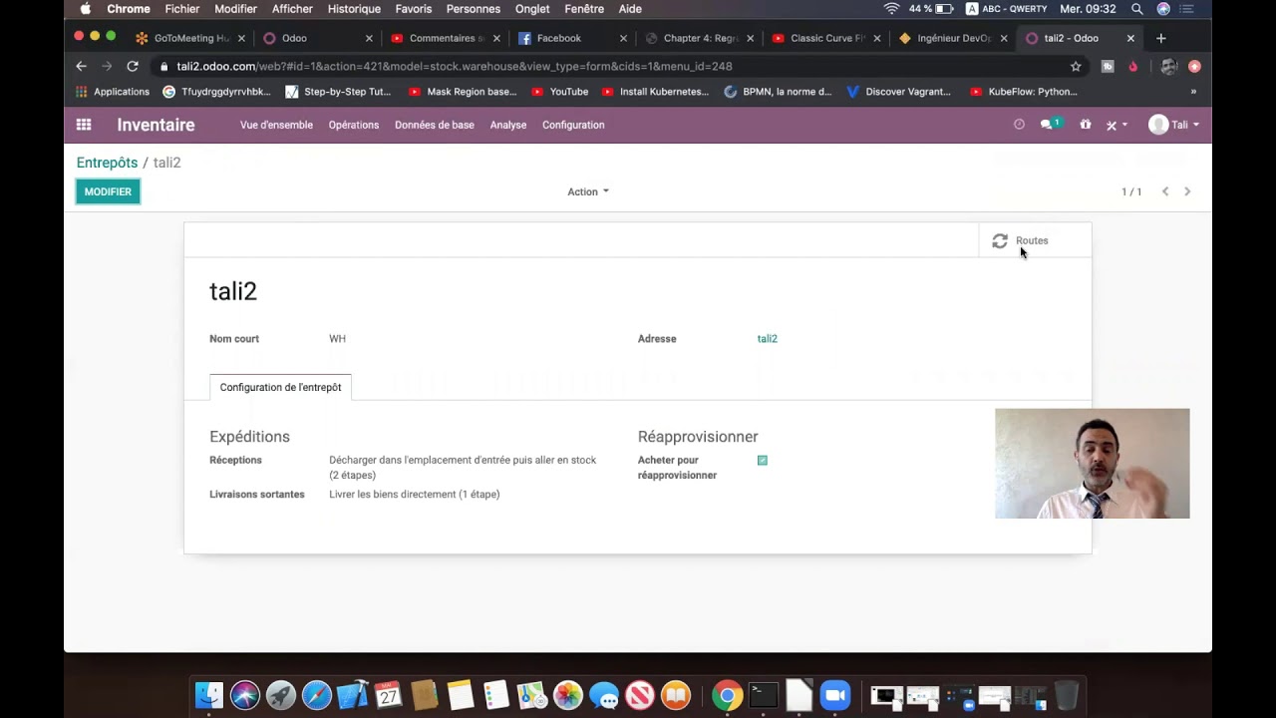Open the Install Kubernetes bookmark
Image resolution: width=1276 pixels, height=718 pixels.
[x=655, y=92]
